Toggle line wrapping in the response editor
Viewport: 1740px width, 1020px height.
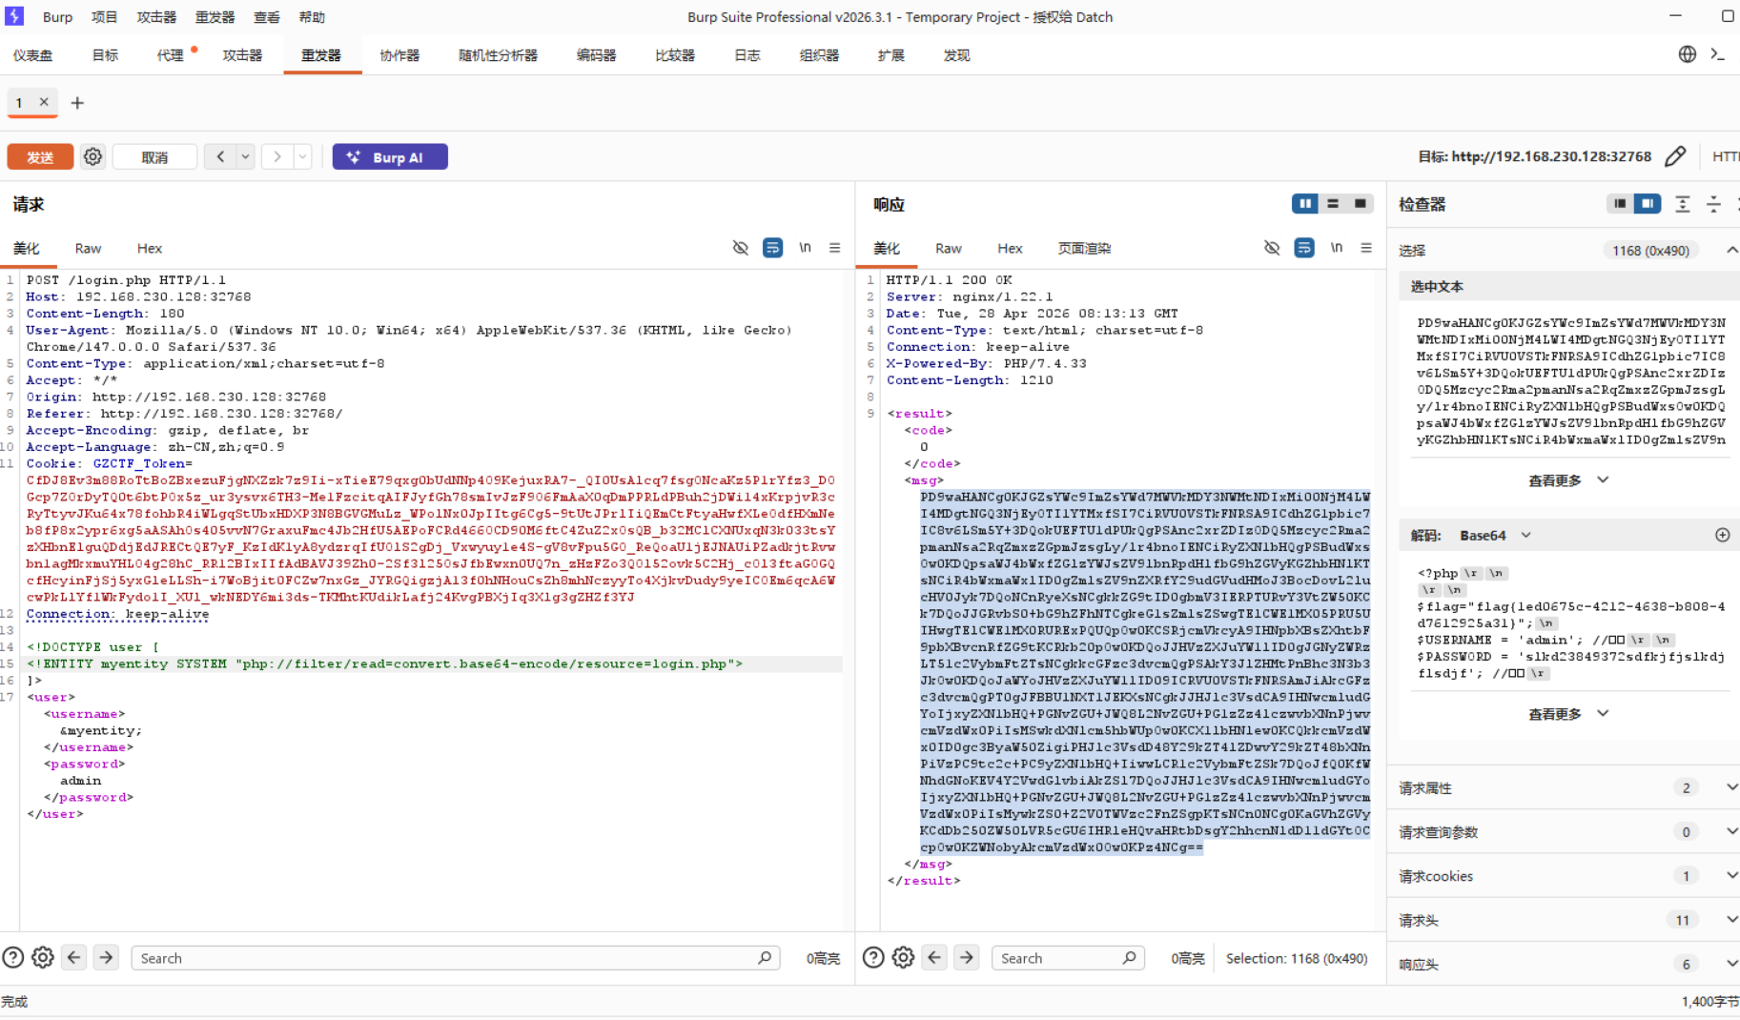tap(1304, 248)
